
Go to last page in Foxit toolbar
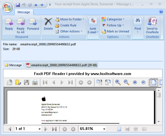tap(70, 82)
